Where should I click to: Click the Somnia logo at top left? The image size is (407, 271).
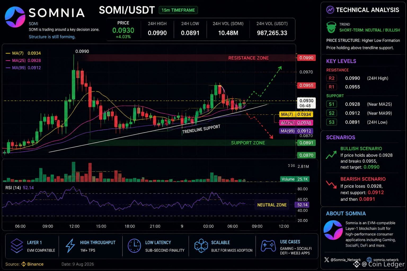pyautogui.click(x=15, y=17)
